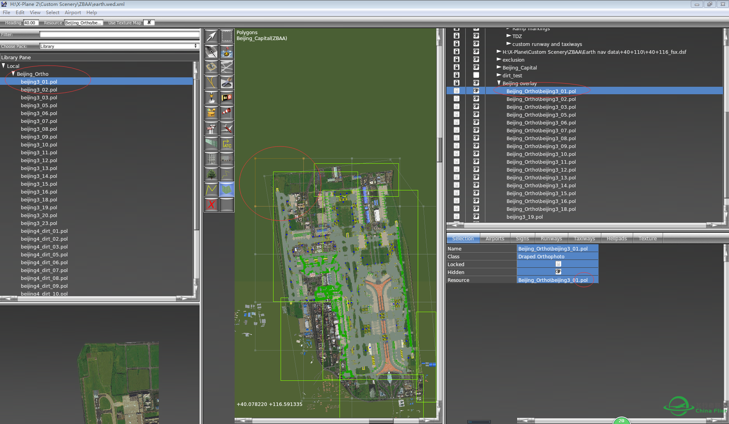Switch to the Taxiways tab

(x=584, y=238)
